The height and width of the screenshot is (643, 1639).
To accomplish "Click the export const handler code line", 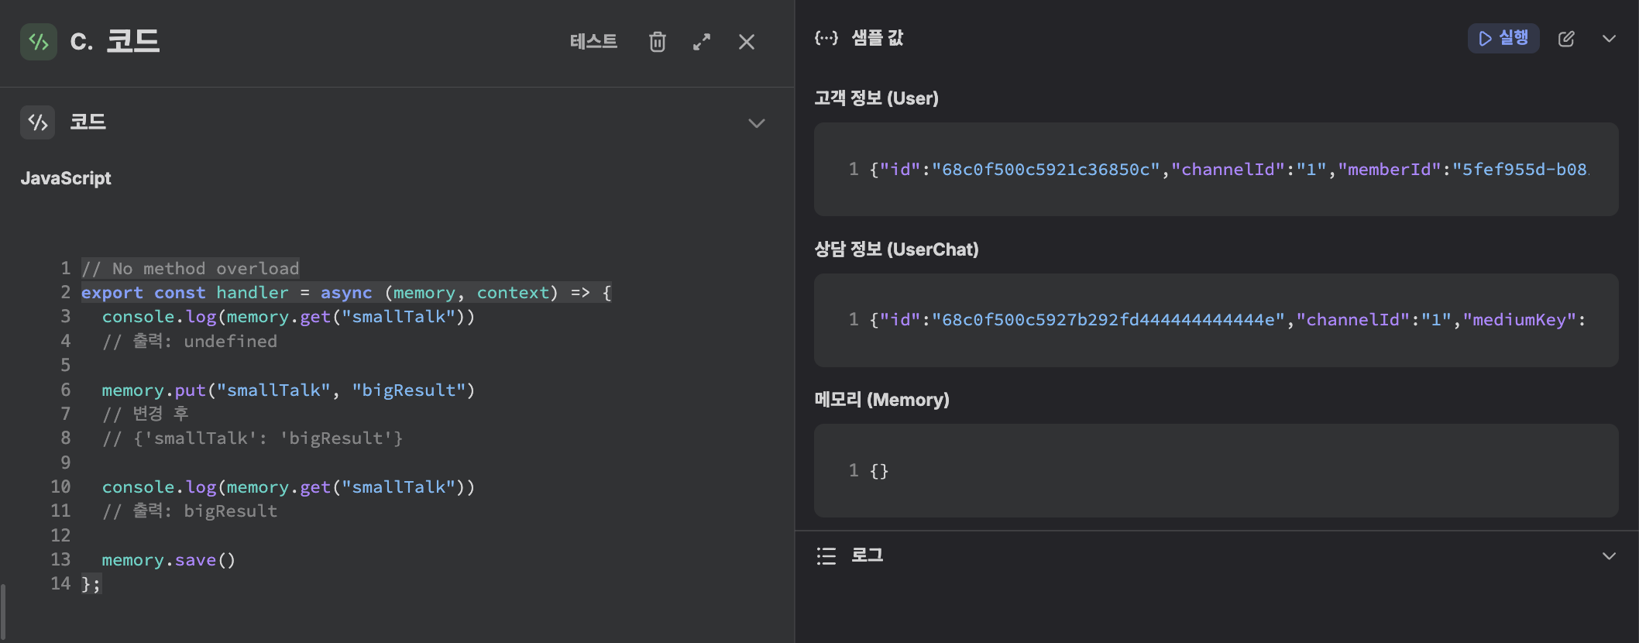I will 345,293.
